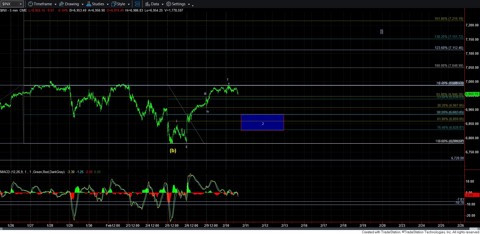The width and height of the screenshot is (480, 234).
Task: Click the Style overlapping squares icon
Action: (114, 4)
